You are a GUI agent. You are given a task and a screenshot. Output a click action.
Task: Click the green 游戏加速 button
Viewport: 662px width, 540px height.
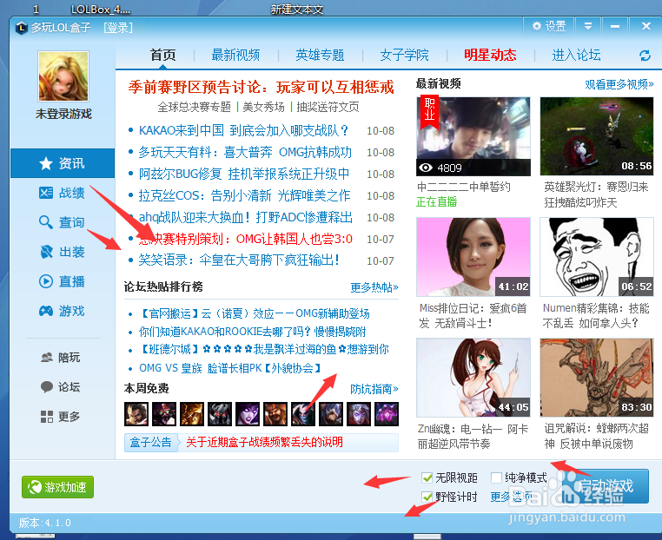pyautogui.click(x=58, y=487)
